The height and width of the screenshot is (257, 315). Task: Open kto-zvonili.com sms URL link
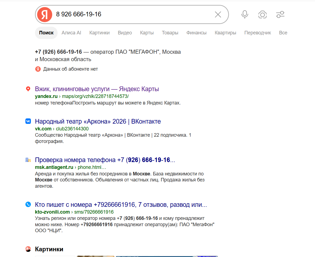click(x=74, y=212)
